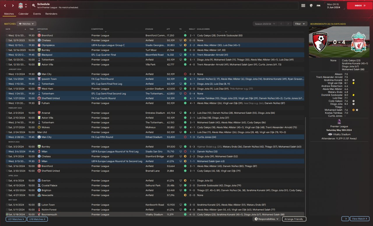The height and width of the screenshot is (226, 373).
Task: Click the Premier League logo in match panel
Action: [x=339, y=122]
